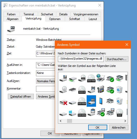137x139 pixels.
Task: Choose the memory chip icon
Action: pyautogui.click(x=73, y=90)
